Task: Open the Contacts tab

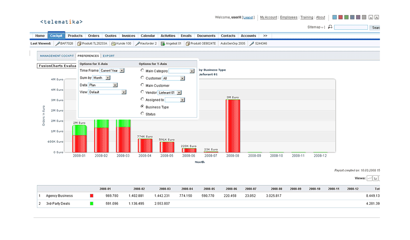Action: click(228, 36)
